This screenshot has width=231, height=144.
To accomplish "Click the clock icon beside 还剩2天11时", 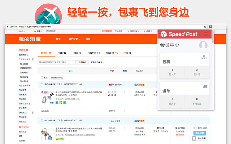I will click(194, 128).
